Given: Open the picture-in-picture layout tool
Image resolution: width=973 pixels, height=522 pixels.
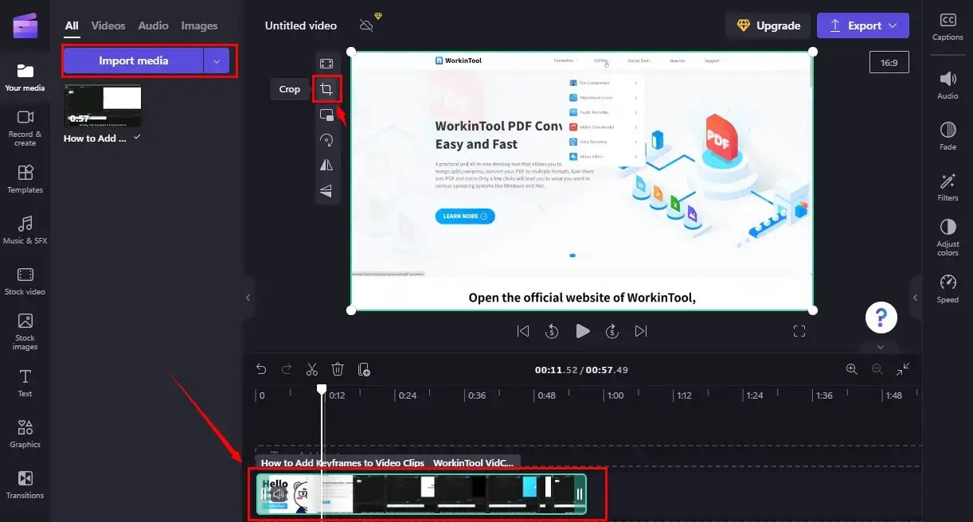Looking at the screenshot, I should tap(327, 114).
